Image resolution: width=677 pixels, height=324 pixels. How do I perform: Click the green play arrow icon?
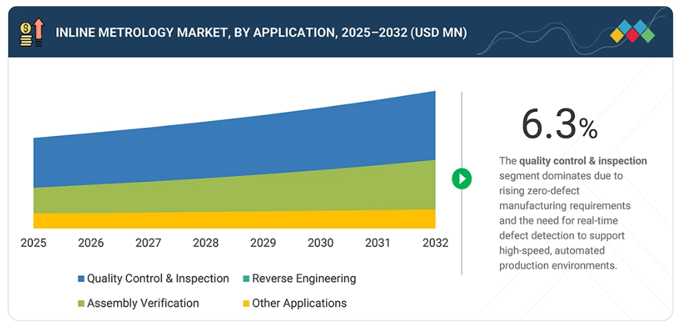461,179
